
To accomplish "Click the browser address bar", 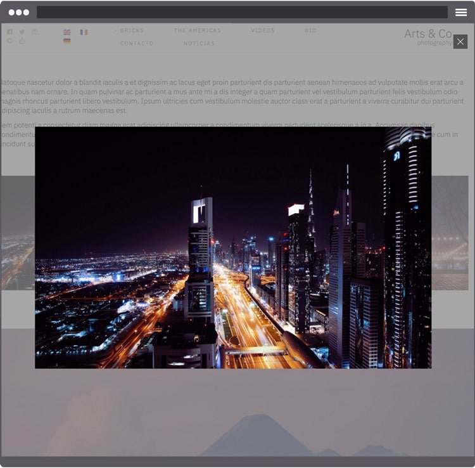I will (x=242, y=13).
